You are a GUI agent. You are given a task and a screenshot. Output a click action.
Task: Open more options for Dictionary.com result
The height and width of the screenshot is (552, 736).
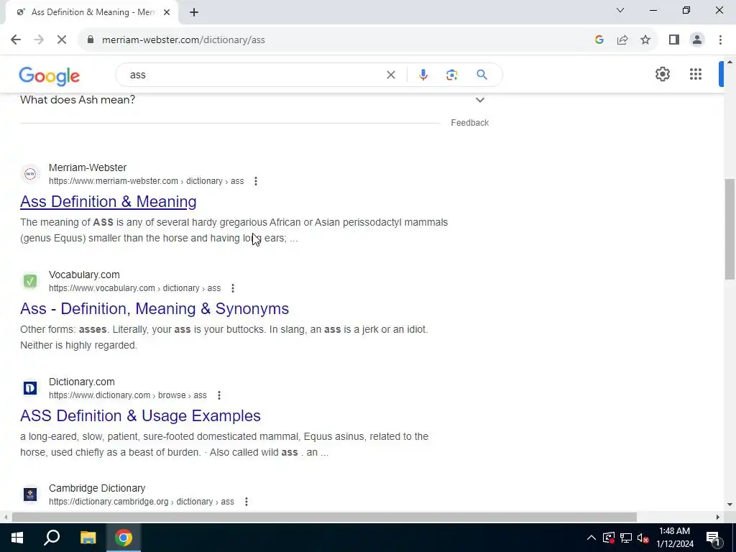tap(218, 395)
